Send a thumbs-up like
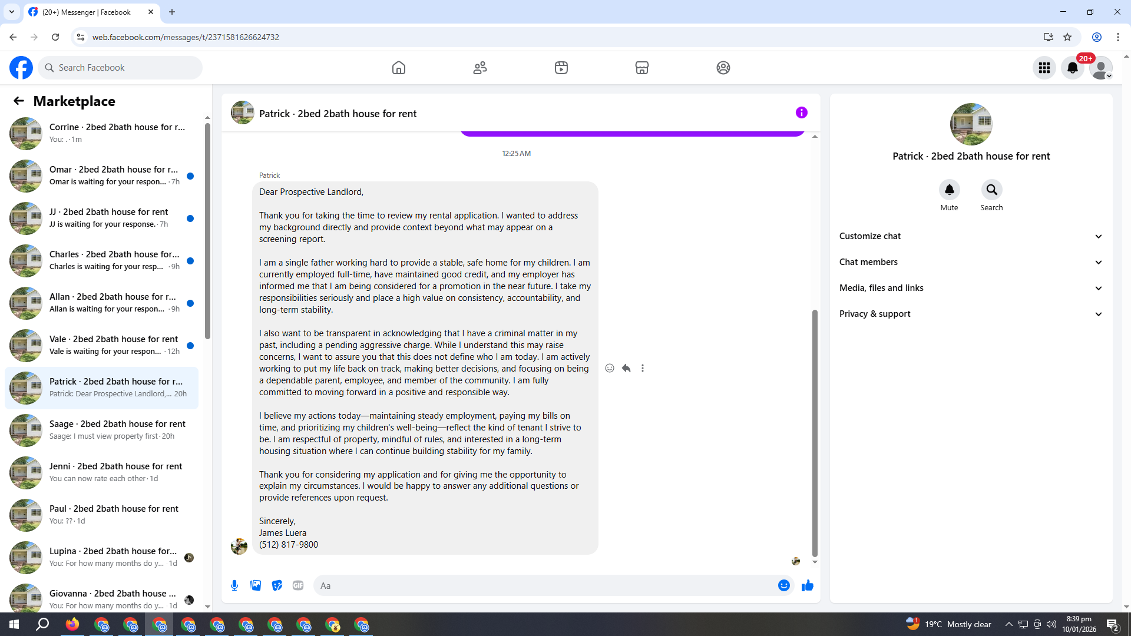This screenshot has height=636, width=1131. (x=807, y=585)
